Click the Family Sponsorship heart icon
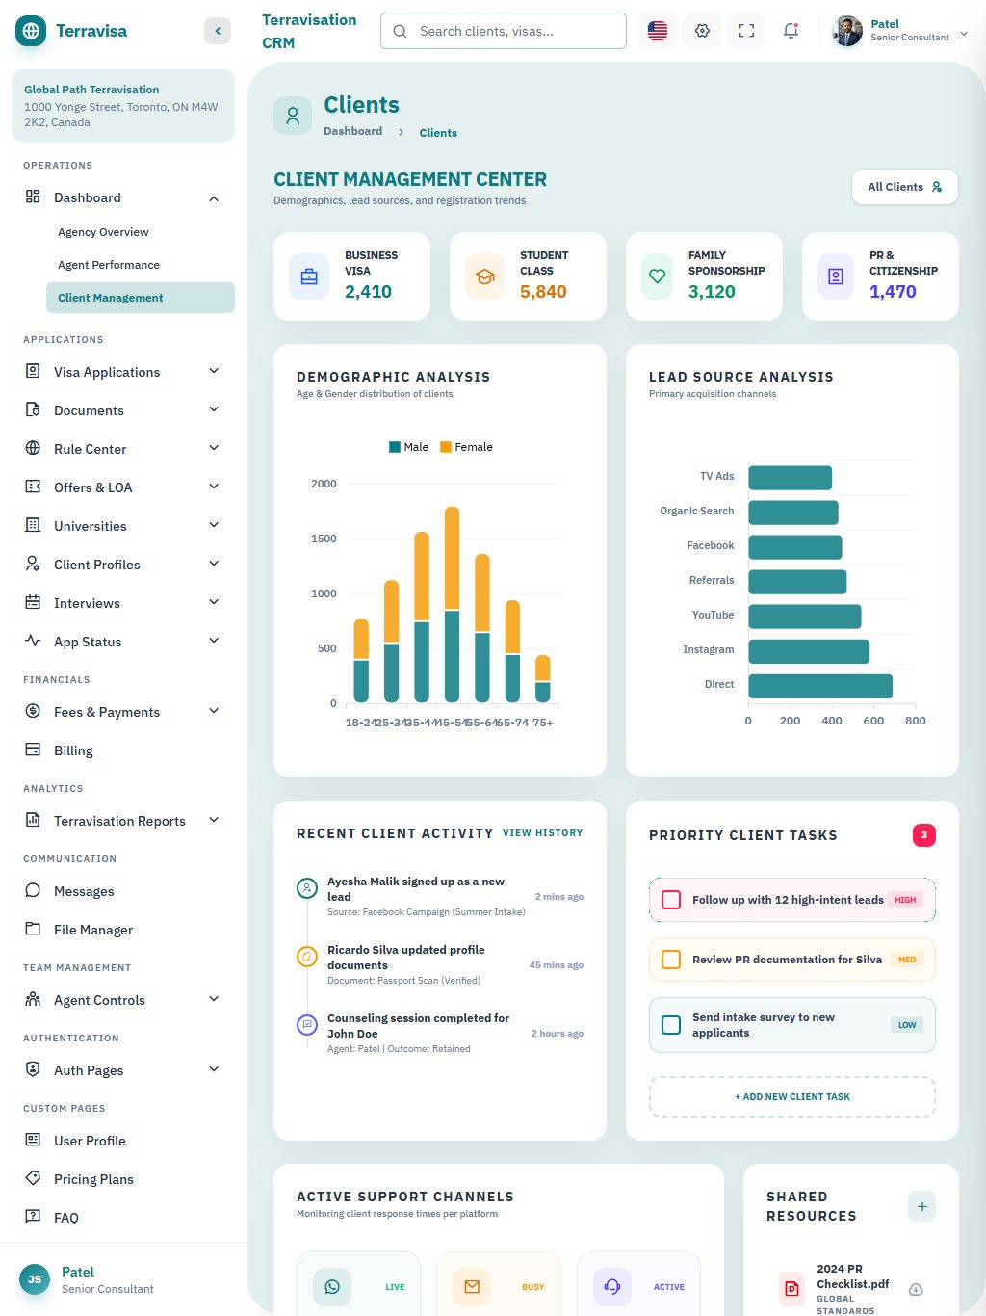 (x=658, y=276)
